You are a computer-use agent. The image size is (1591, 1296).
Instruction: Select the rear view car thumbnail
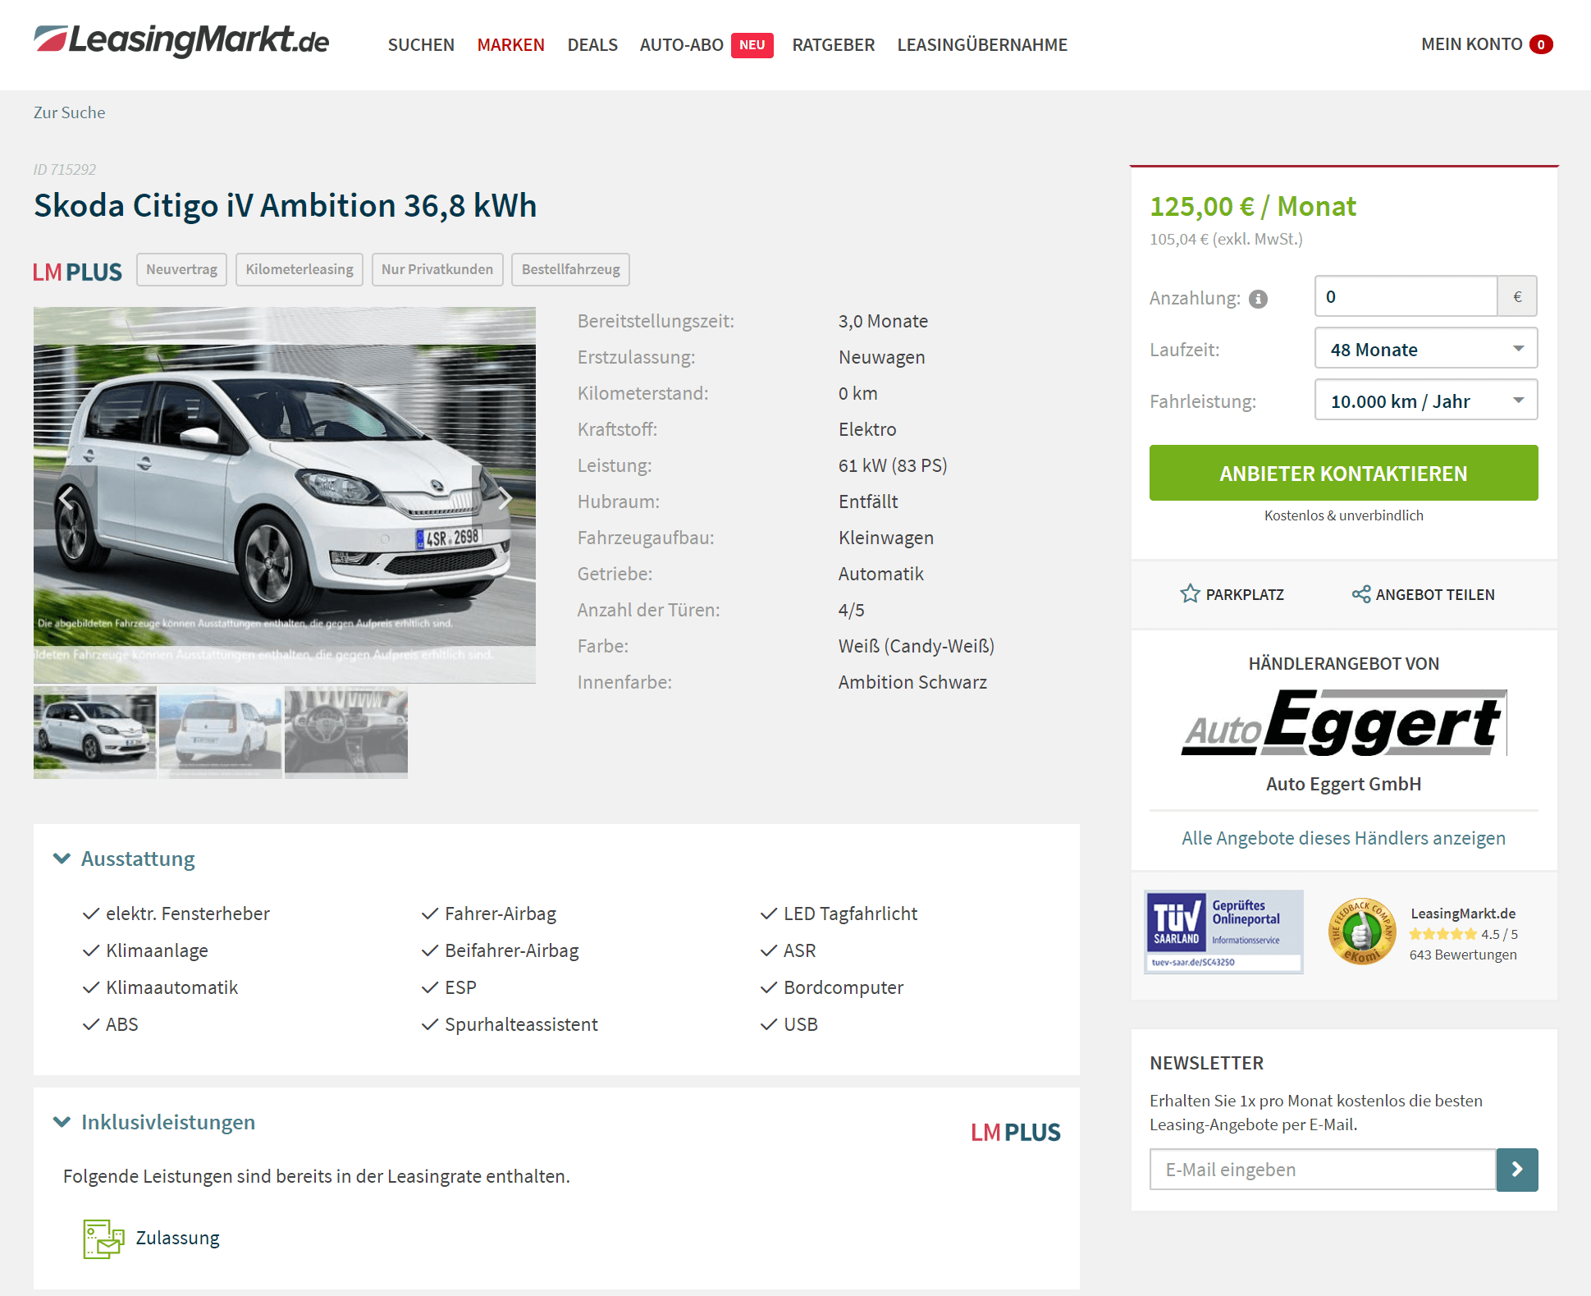221,732
